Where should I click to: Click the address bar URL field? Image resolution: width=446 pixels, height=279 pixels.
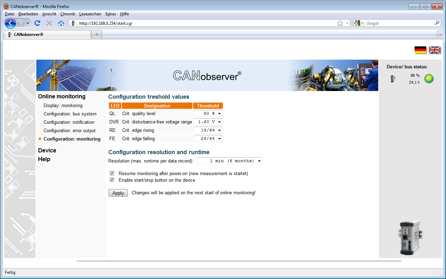point(207,23)
